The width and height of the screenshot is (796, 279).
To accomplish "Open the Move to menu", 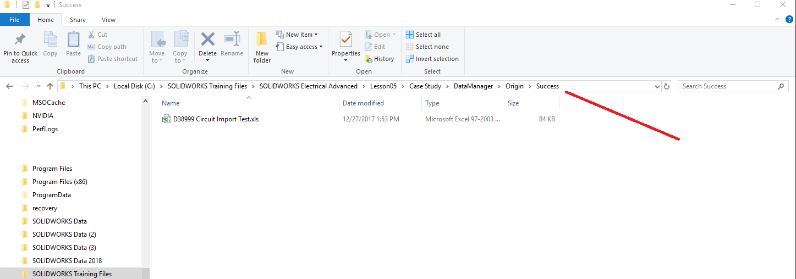I will coord(157,47).
